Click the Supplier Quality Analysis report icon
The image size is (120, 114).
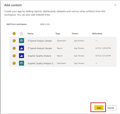(x=21, y=56)
